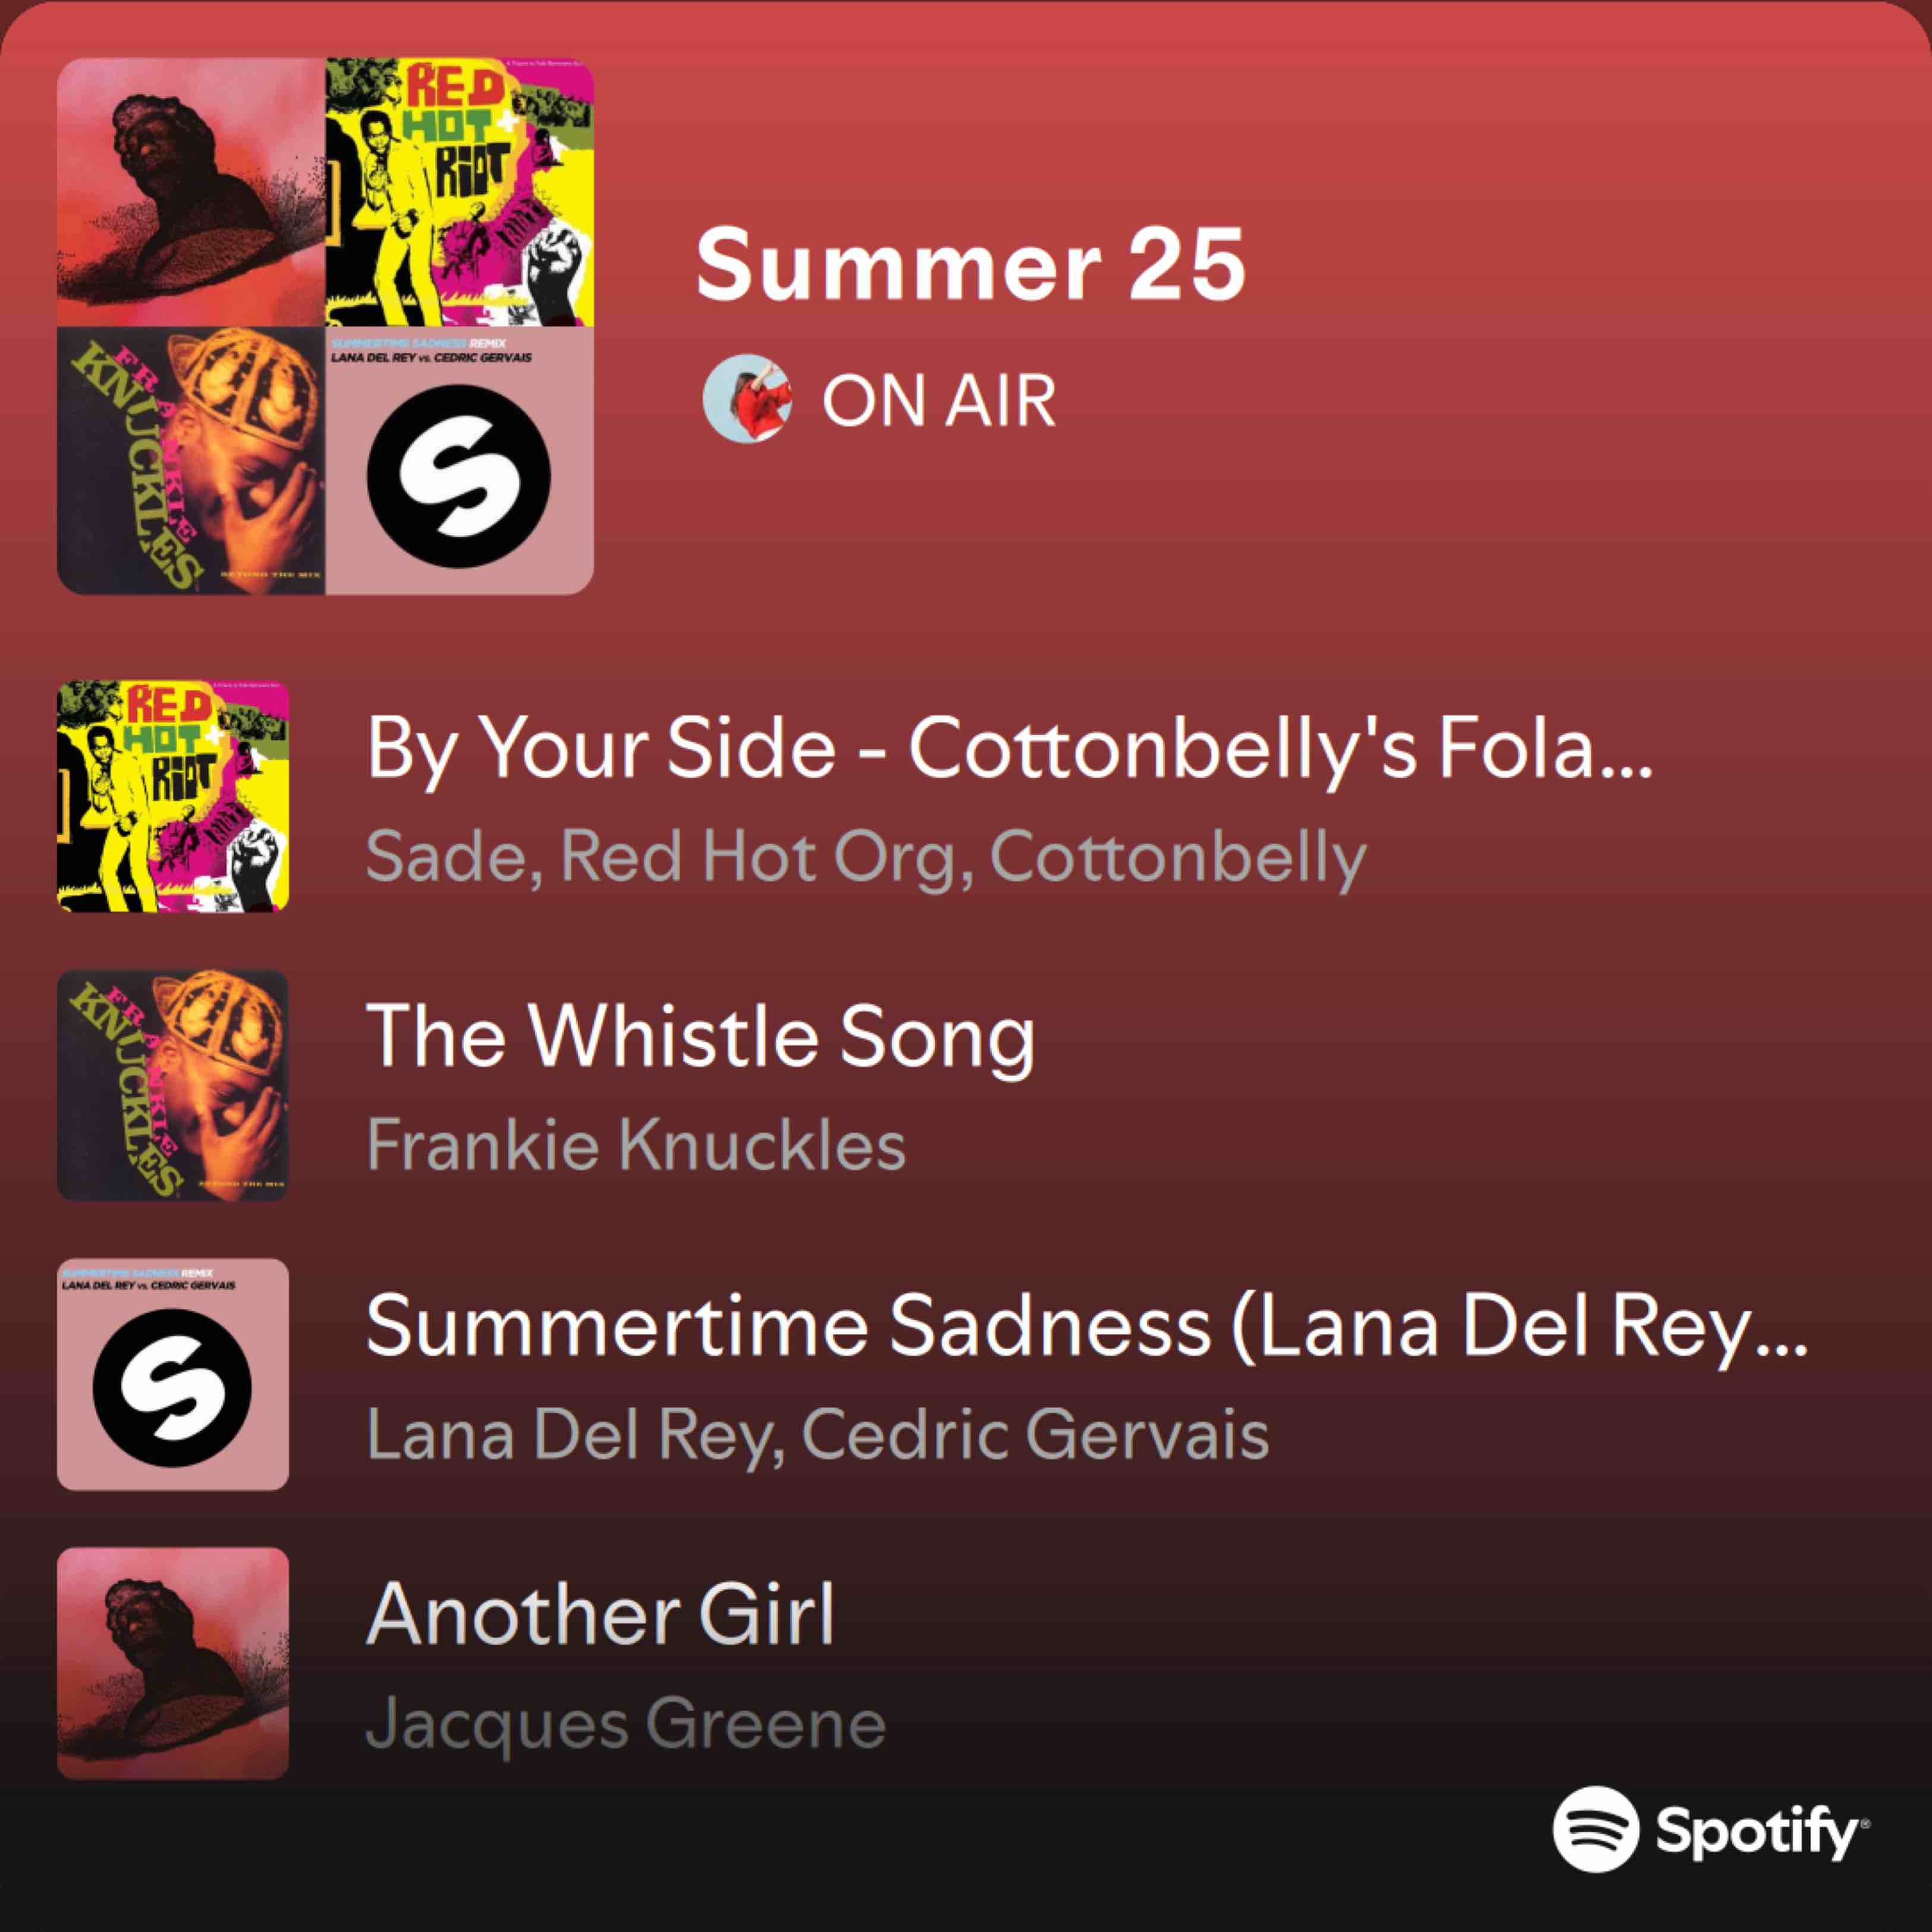Open the Another Girl track thumbnail
1932x1932 pixels.
point(173,1663)
